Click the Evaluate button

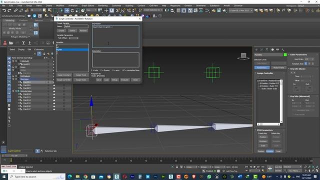tap(124, 80)
